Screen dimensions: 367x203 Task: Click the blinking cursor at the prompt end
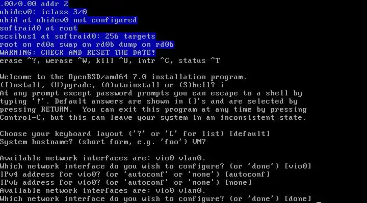(x=319, y=202)
